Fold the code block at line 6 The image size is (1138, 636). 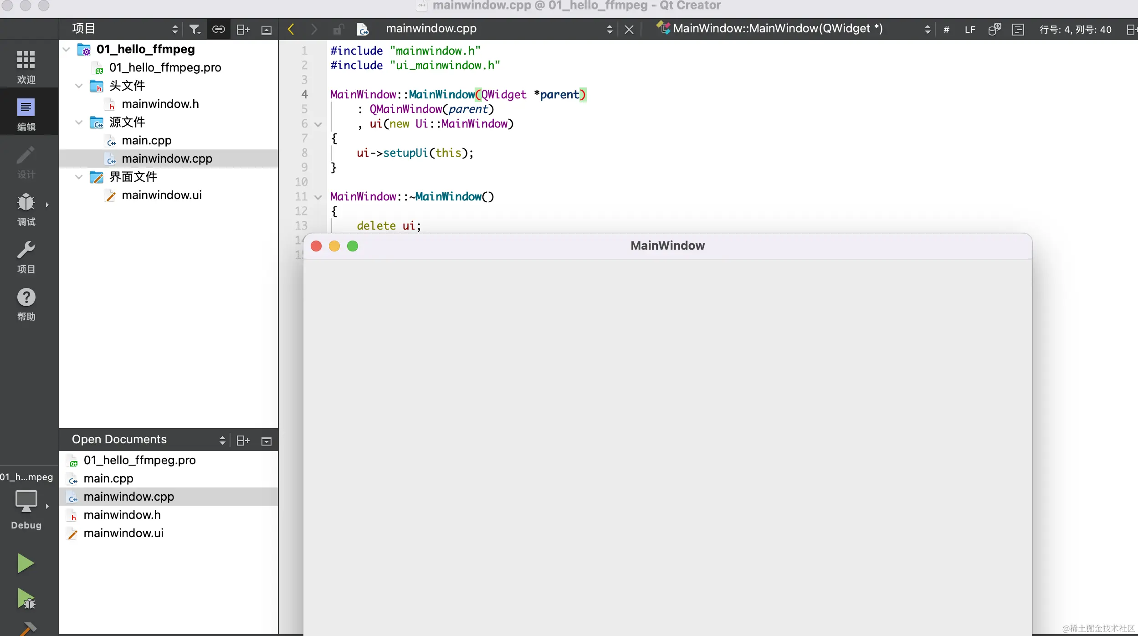click(318, 124)
